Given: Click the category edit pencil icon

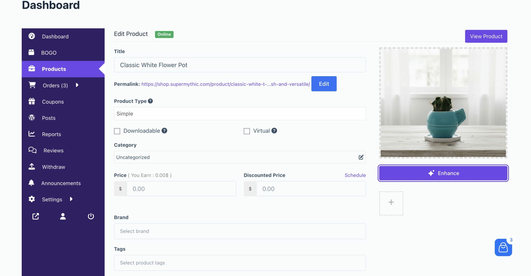Looking at the screenshot, I should 361,157.
